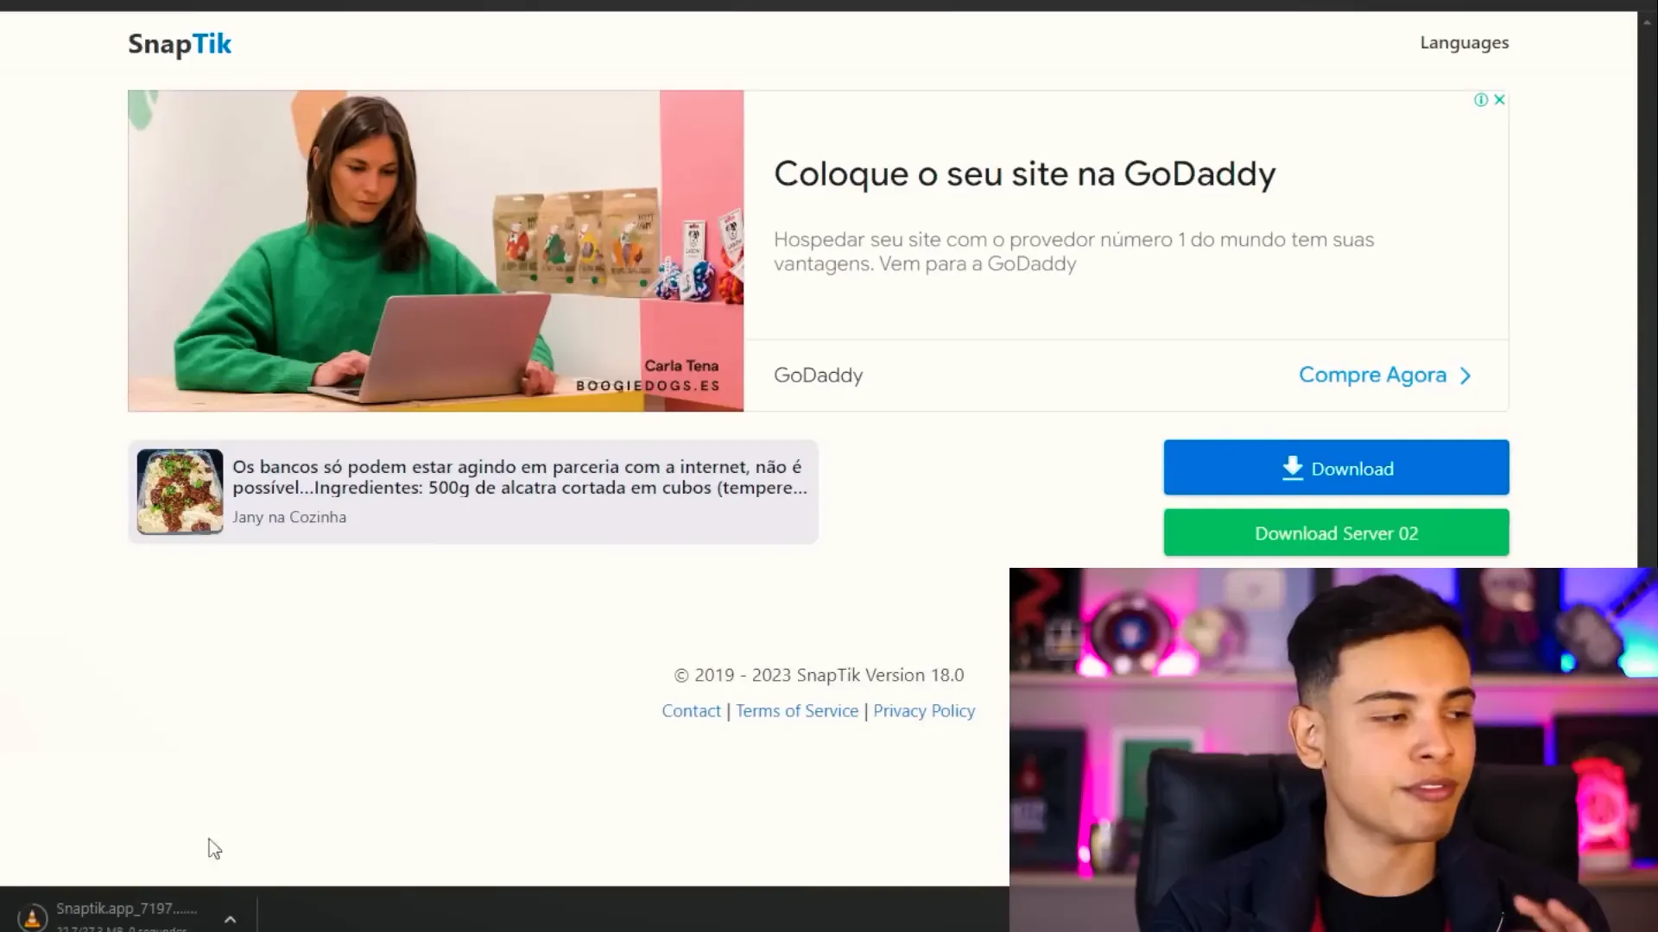Click the chevron arrow beside Compre Agora
This screenshot has width=1658, height=932.
coord(1465,376)
